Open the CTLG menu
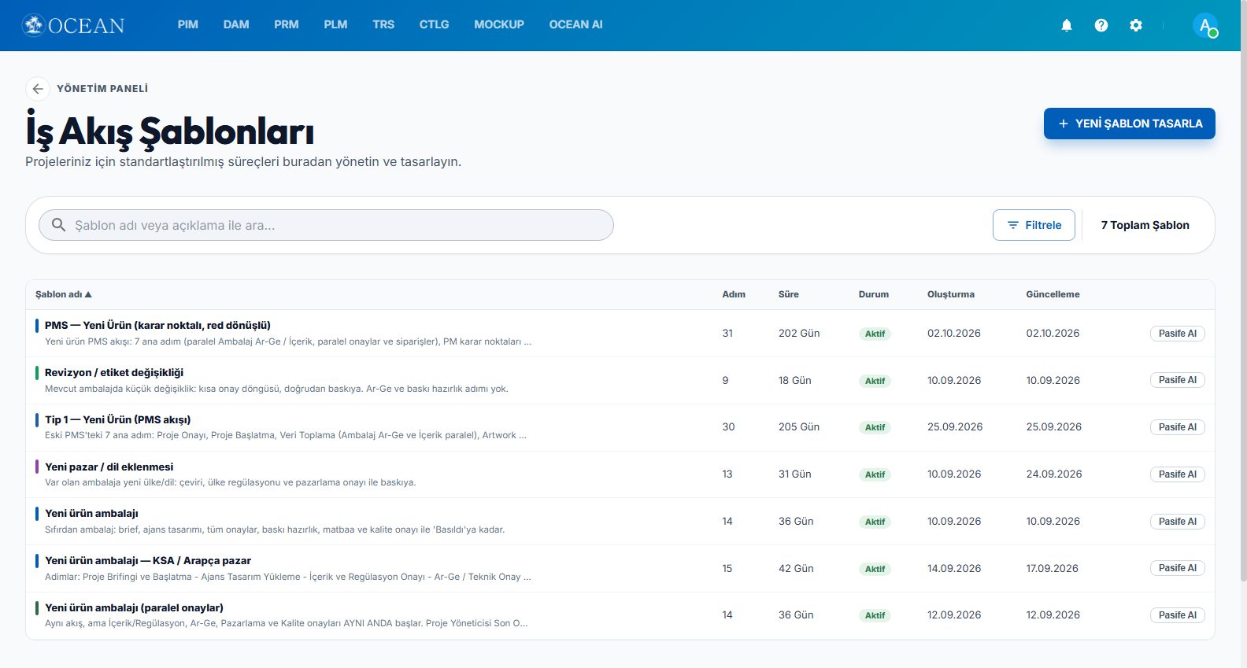The image size is (1247, 668). click(x=434, y=24)
